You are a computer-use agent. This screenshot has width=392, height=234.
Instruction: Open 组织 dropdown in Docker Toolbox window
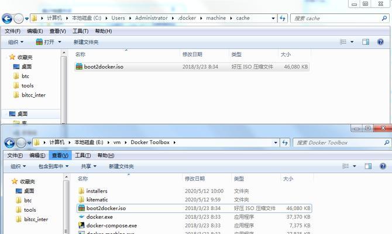[18, 166]
